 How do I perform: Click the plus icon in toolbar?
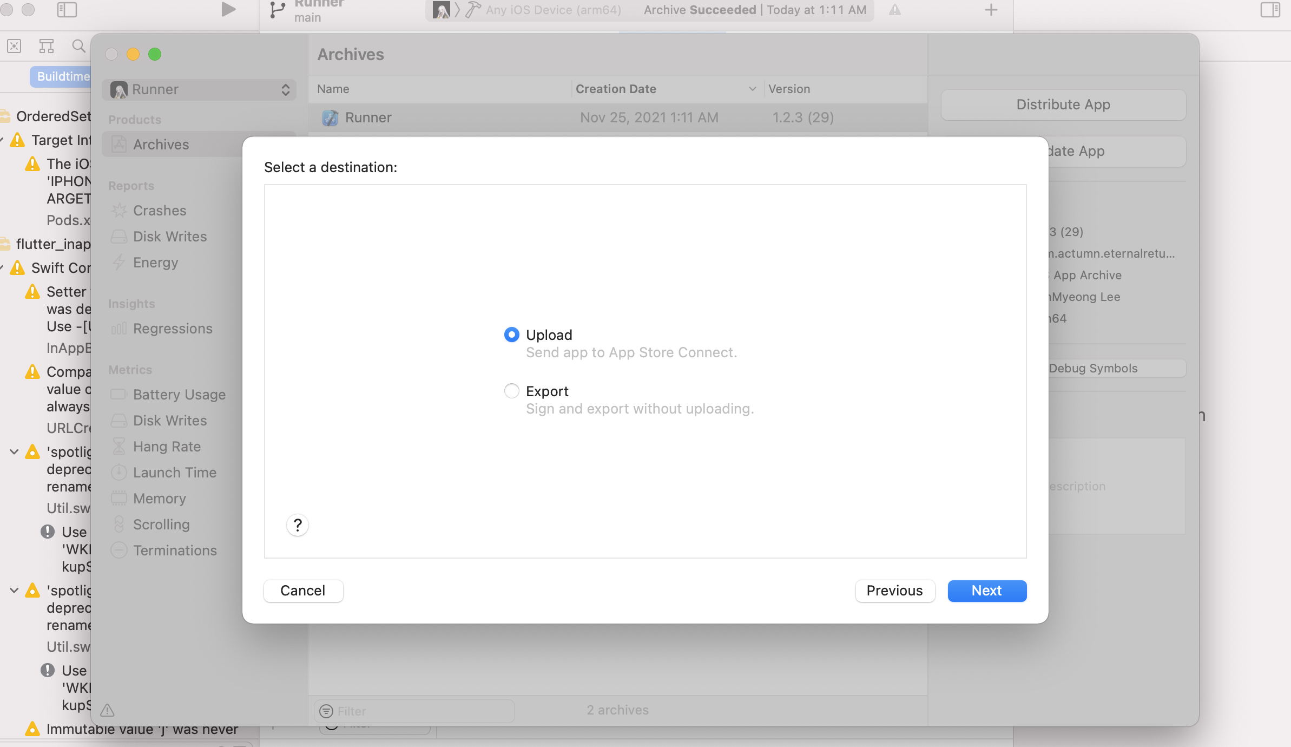tap(991, 10)
